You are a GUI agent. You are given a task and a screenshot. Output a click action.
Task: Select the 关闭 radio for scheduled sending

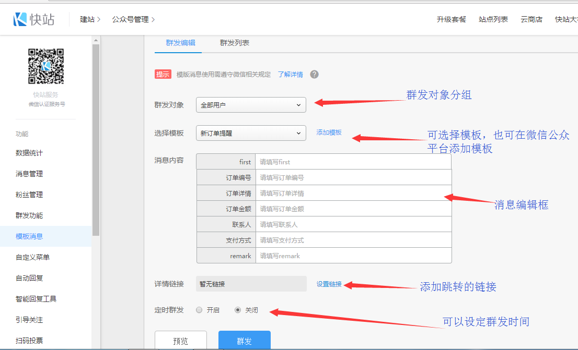point(238,310)
